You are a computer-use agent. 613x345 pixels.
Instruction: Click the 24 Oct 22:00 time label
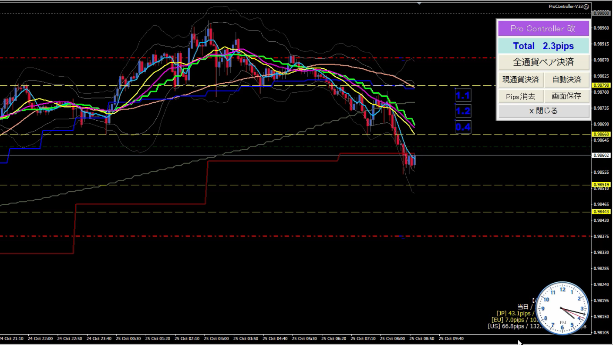(x=40, y=338)
